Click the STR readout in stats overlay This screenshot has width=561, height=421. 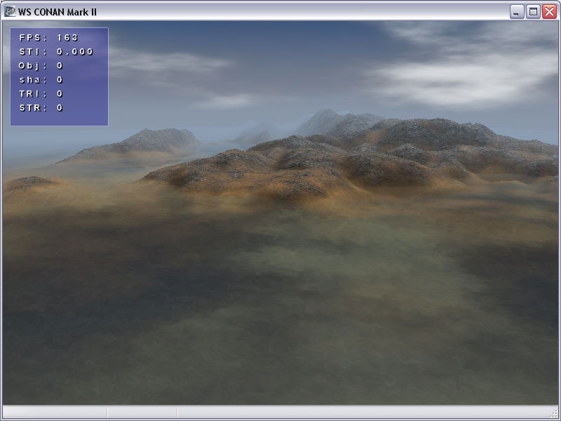click(41, 108)
